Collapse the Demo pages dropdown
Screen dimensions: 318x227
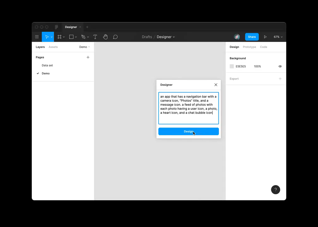coord(85,47)
